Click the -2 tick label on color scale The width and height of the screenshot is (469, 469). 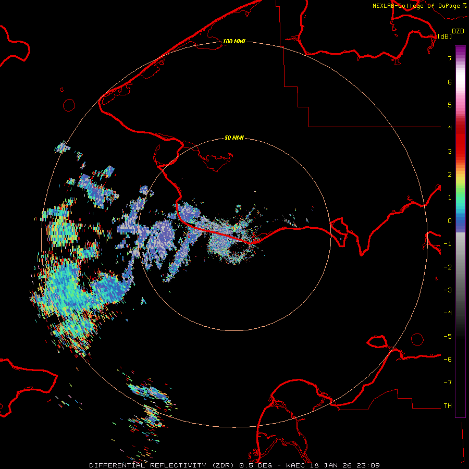pos(448,267)
